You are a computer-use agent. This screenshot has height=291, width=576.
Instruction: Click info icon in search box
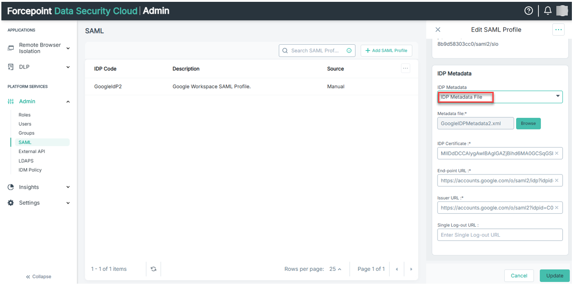pyautogui.click(x=349, y=51)
